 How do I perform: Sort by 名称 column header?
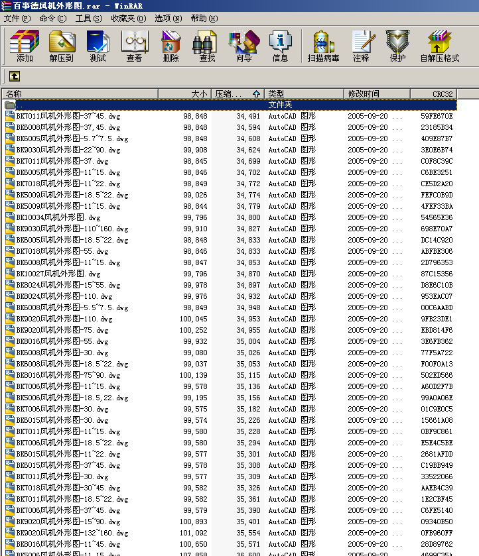(80, 94)
